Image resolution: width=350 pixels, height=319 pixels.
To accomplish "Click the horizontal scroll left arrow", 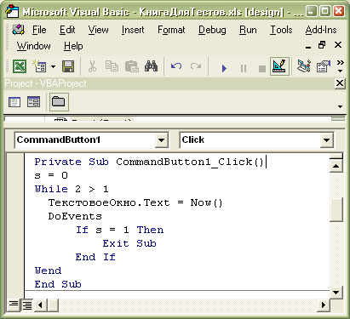I will (40, 305).
